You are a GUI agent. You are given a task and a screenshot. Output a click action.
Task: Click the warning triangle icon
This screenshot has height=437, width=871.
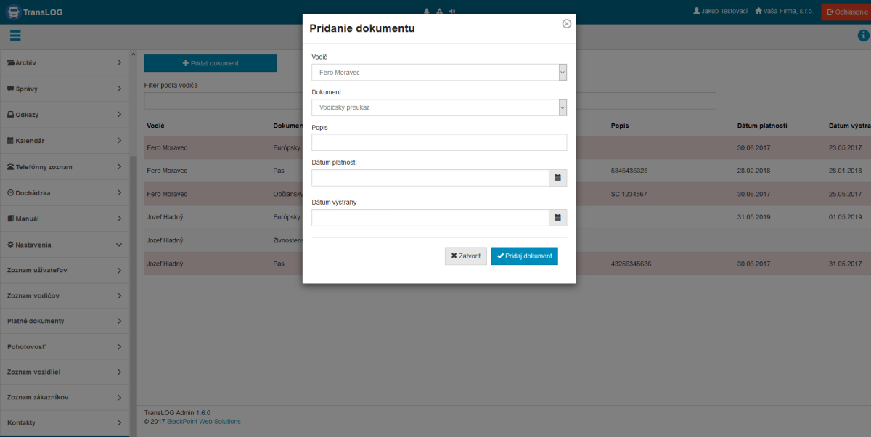pos(439,12)
